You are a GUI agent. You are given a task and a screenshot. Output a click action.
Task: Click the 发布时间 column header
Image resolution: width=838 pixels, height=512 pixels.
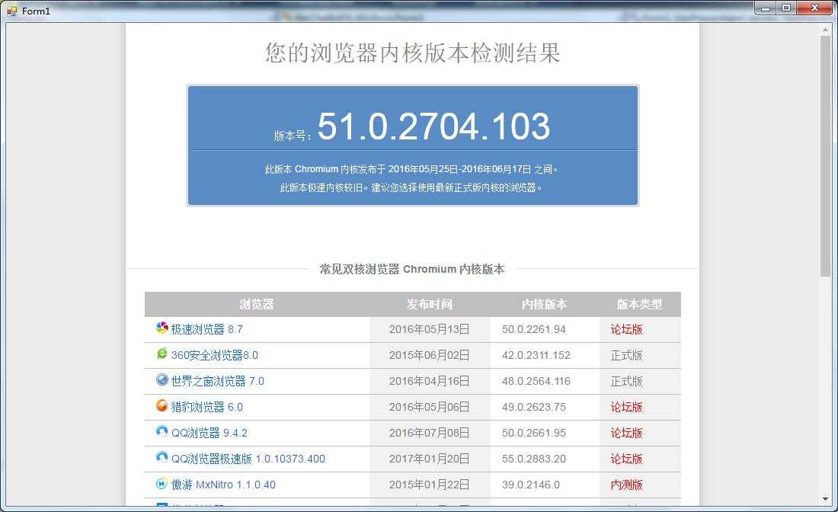(430, 304)
